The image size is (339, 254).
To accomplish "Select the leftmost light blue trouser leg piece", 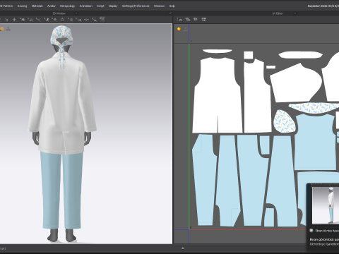I will pyautogui.click(x=205, y=180).
